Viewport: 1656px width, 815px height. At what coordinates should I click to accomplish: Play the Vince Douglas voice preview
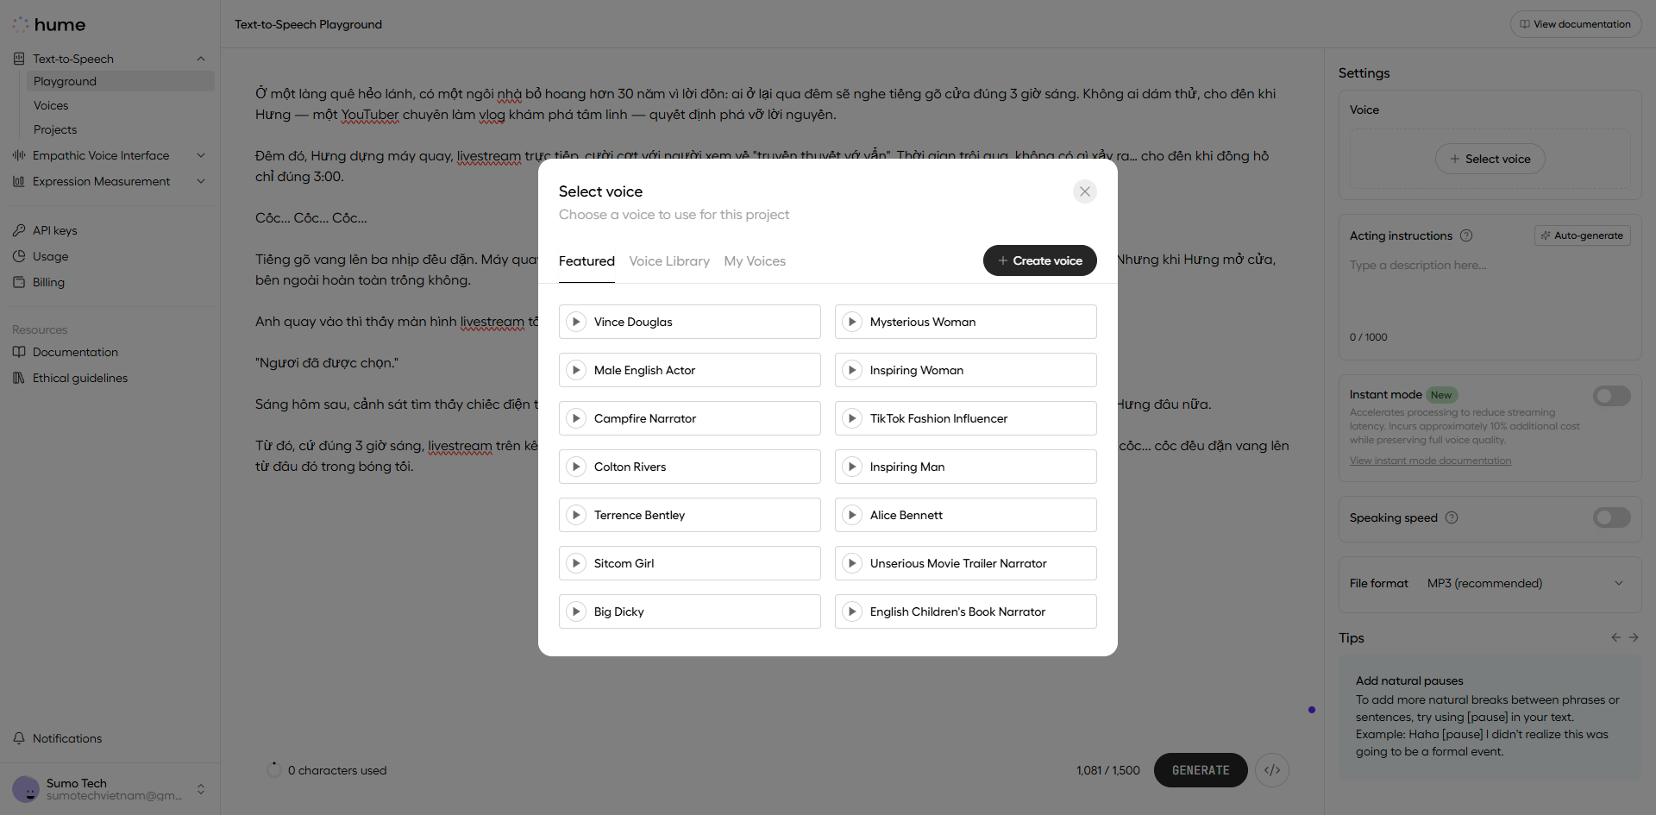coord(576,322)
